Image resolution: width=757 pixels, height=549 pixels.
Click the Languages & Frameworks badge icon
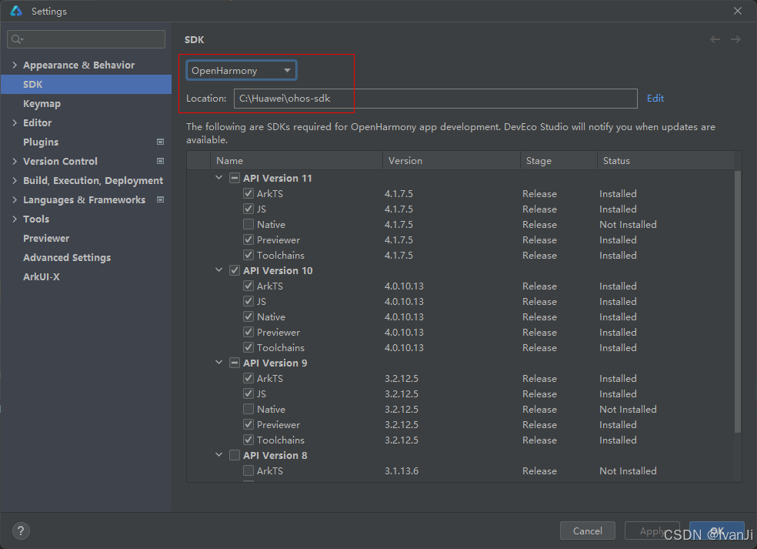tap(160, 199)
